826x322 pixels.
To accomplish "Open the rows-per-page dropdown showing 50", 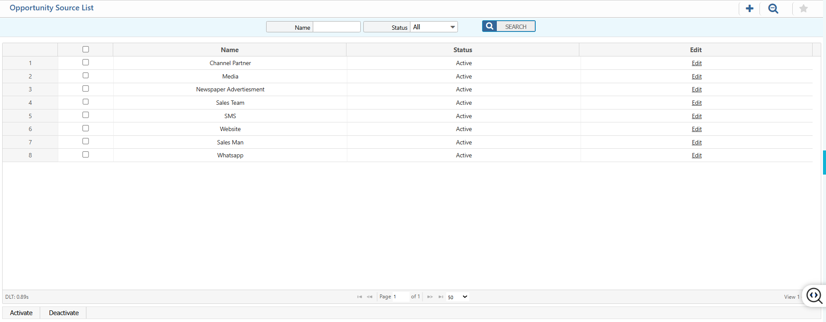I will 457,297.
